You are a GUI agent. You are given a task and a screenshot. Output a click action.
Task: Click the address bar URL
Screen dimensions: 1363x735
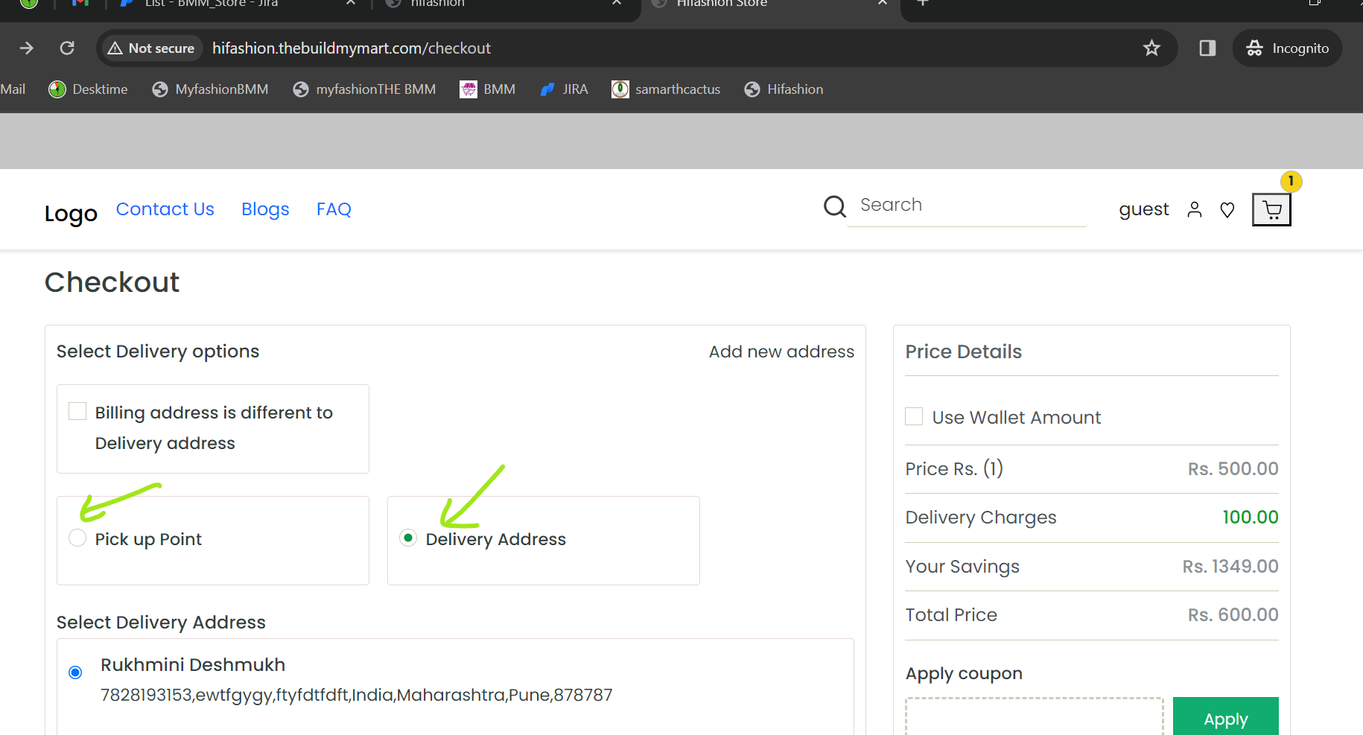351,48
